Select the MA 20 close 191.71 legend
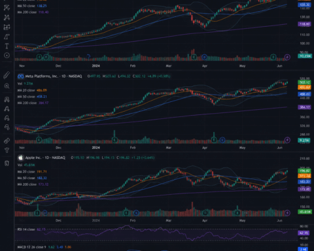 (x=32, y=172)
